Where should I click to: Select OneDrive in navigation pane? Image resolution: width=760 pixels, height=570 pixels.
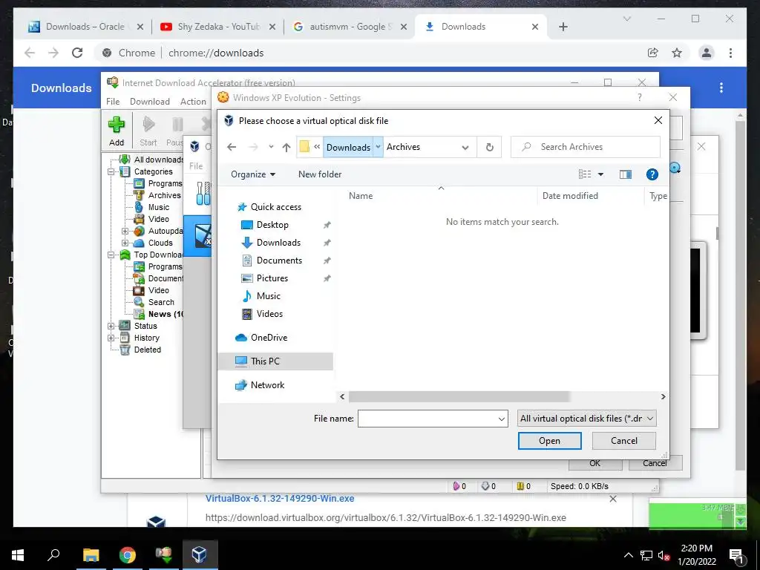(x=269, y=338)
